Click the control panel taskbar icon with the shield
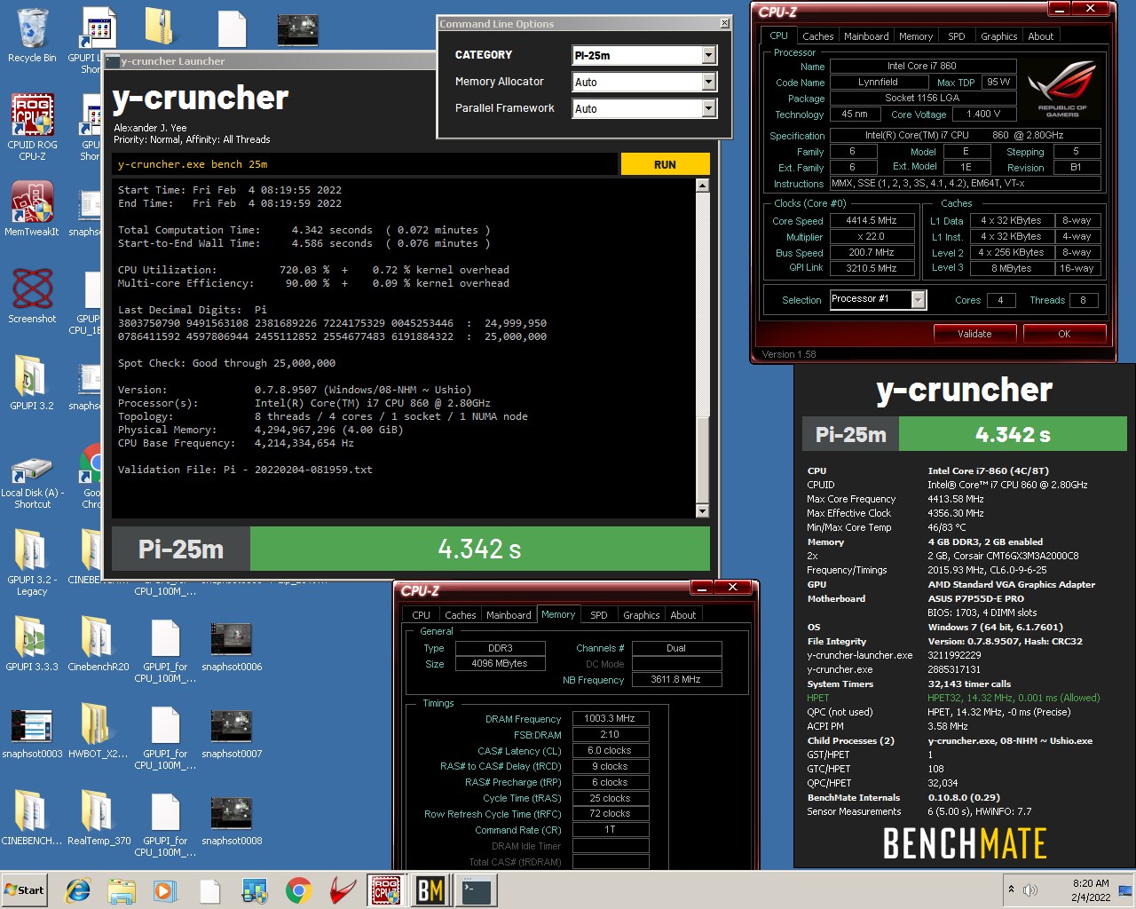The height and width of the screenshot is (909, 1136). 255,890
